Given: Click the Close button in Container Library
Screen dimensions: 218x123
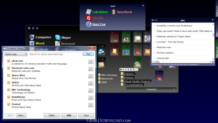Looking at the screenshot, I should pos(86,115).
